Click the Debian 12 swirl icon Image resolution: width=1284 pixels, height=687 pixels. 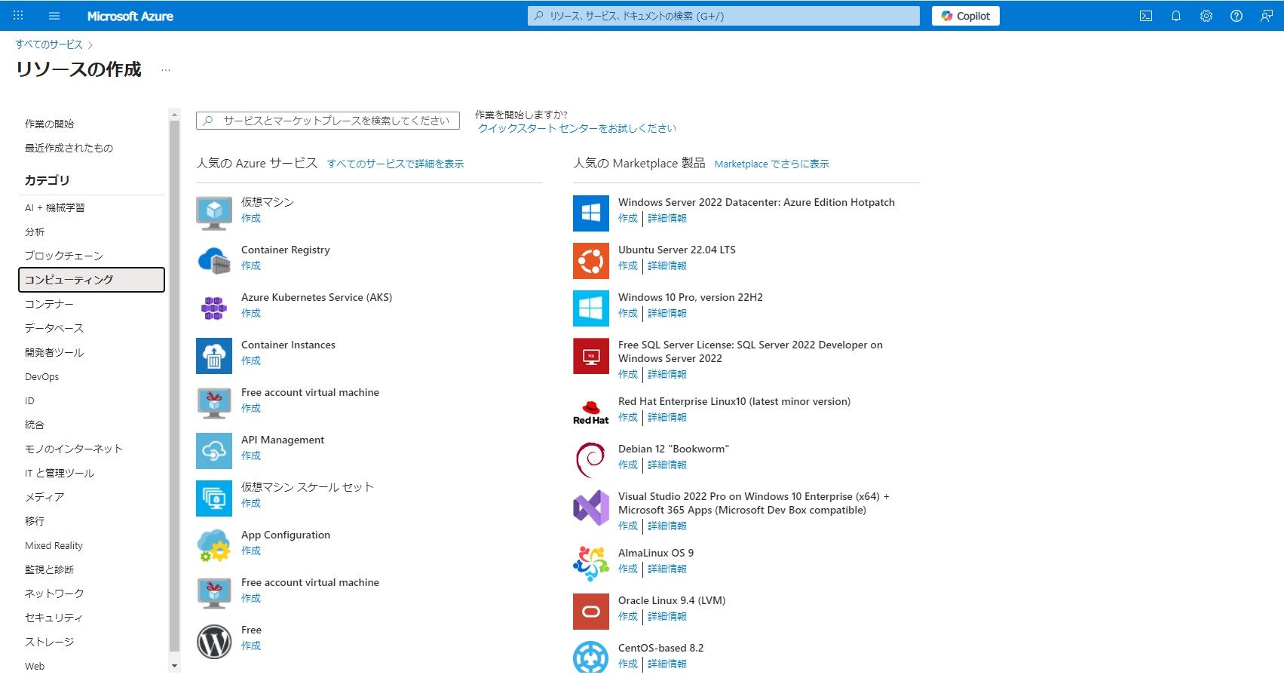591,460
